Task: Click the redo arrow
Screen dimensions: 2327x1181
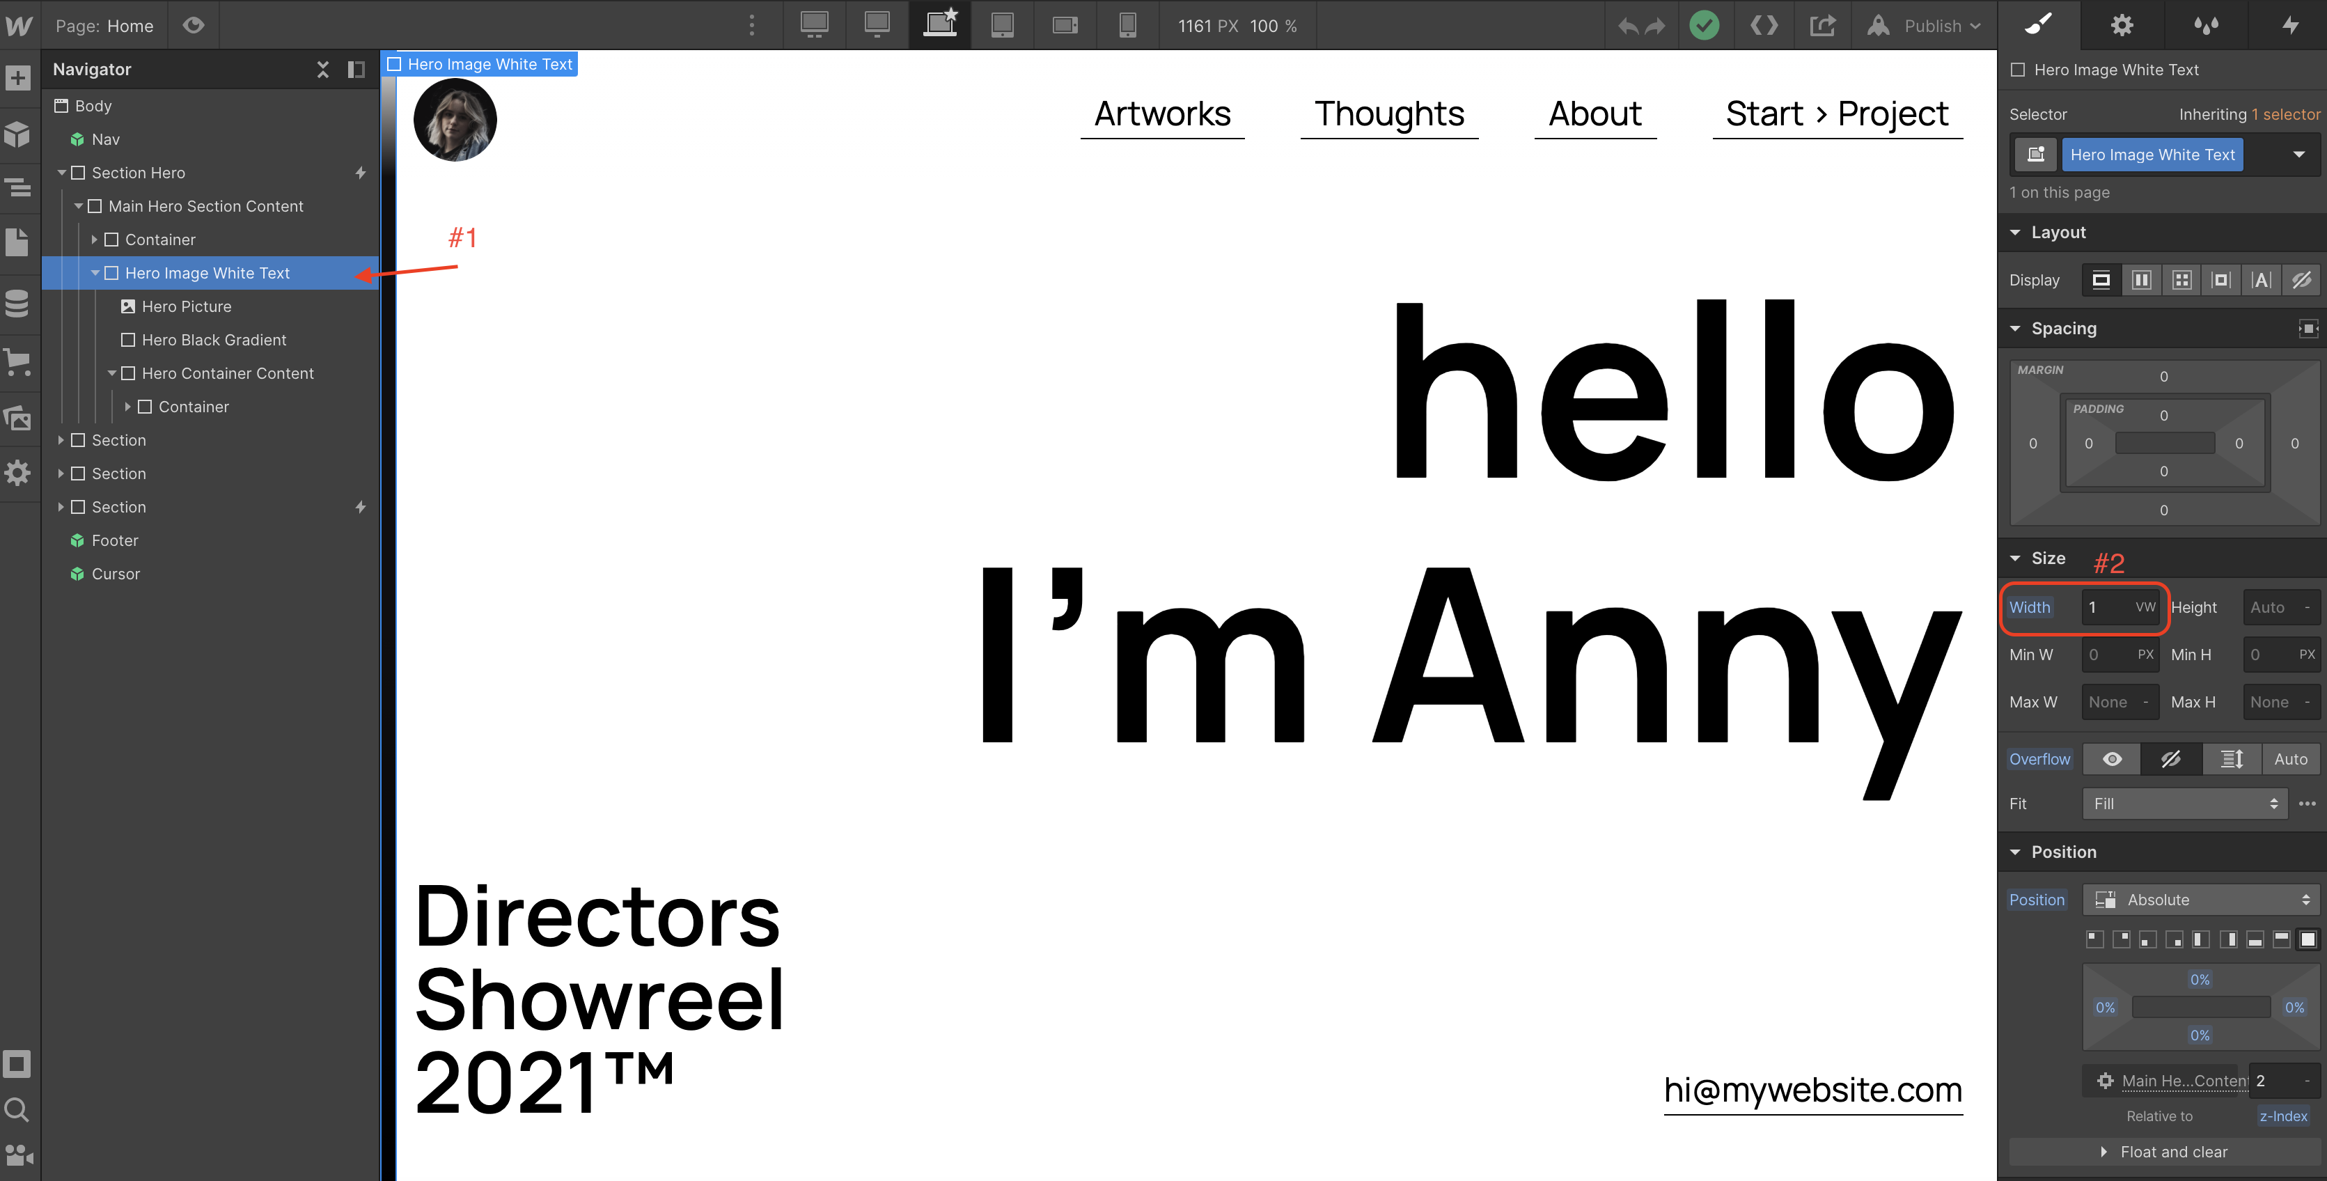Action: (1655, 26)
